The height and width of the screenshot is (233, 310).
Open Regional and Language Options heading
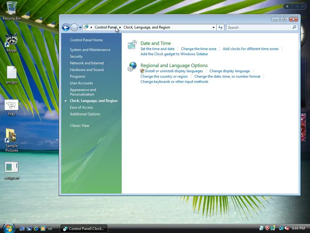pyautogui.click(x=174, y=66)
